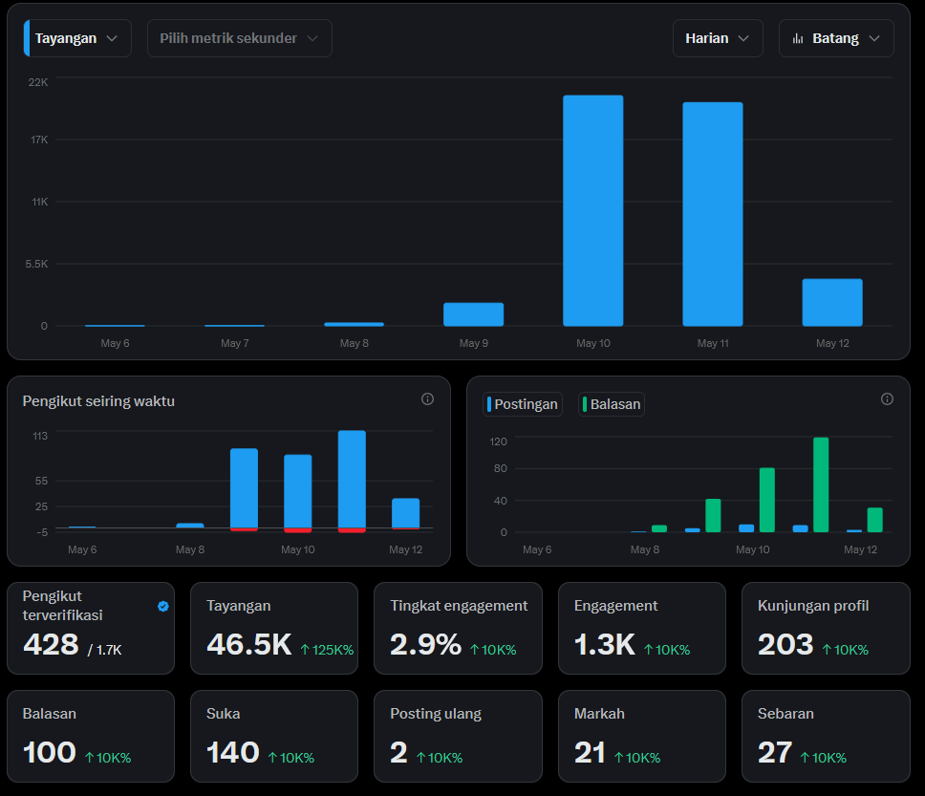The image size is (925, 796).
Task: Toggle the Postingan legend series
Action: coord(523,404)
